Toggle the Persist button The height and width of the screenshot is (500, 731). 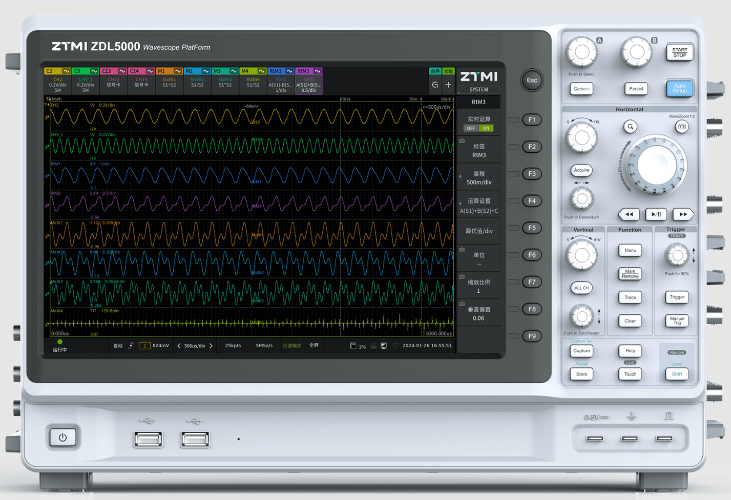tap(636, 89)
